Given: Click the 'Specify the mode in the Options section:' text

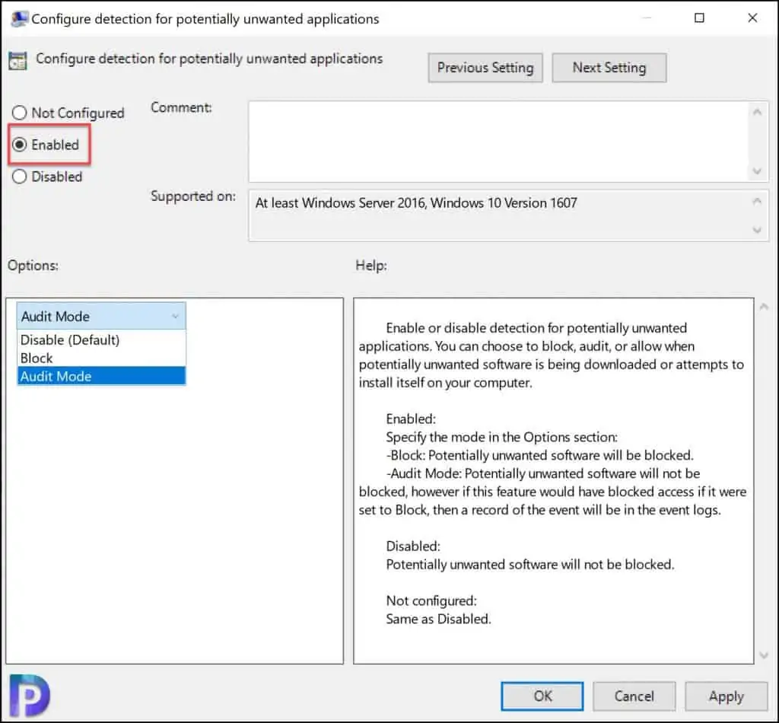Looking at the screenshot, I should (502, 437).
